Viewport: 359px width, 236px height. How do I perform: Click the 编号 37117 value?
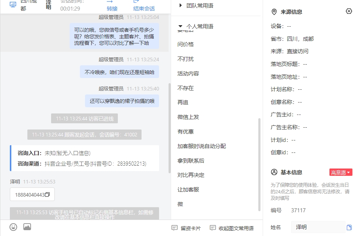coord(298,210)
